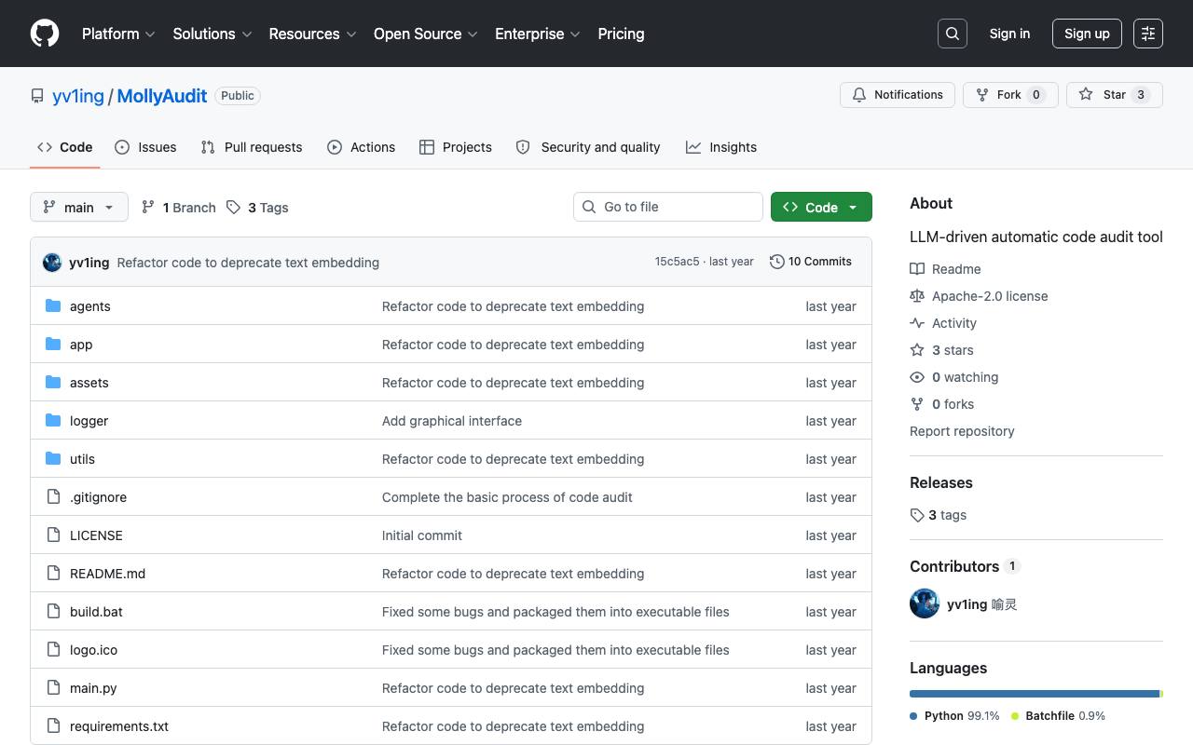Open the assets folder icon
Screen dimensions: 1193x745
pos(53,383)
